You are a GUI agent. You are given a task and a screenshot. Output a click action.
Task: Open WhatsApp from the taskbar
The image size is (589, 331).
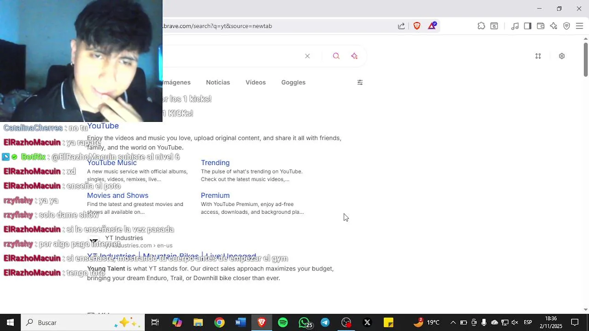[304, 323]
